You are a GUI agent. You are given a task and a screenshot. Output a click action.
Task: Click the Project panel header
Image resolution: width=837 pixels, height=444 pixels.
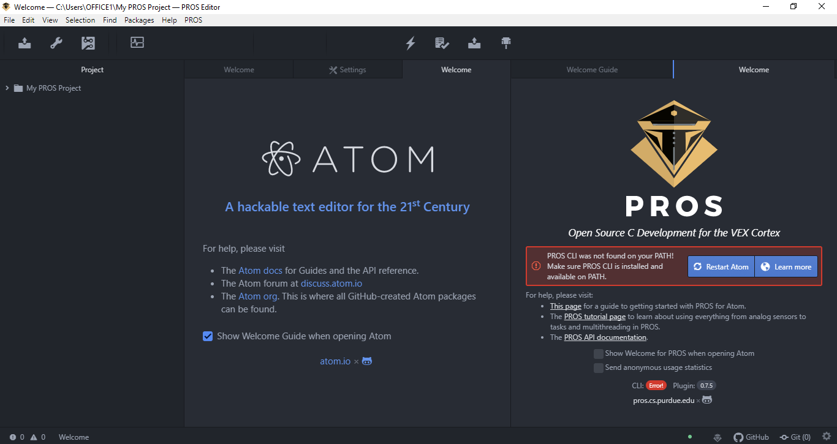coord(92,70)
